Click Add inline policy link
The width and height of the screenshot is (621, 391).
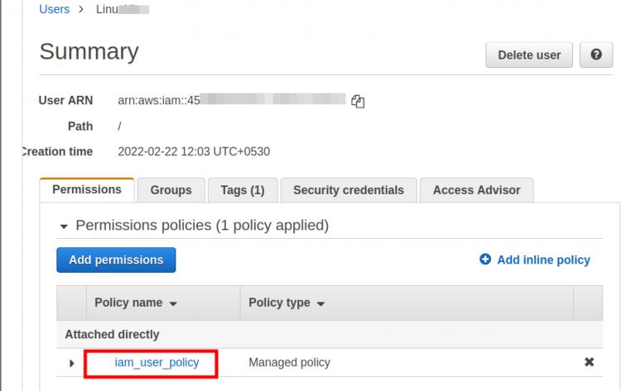[543, 260]
